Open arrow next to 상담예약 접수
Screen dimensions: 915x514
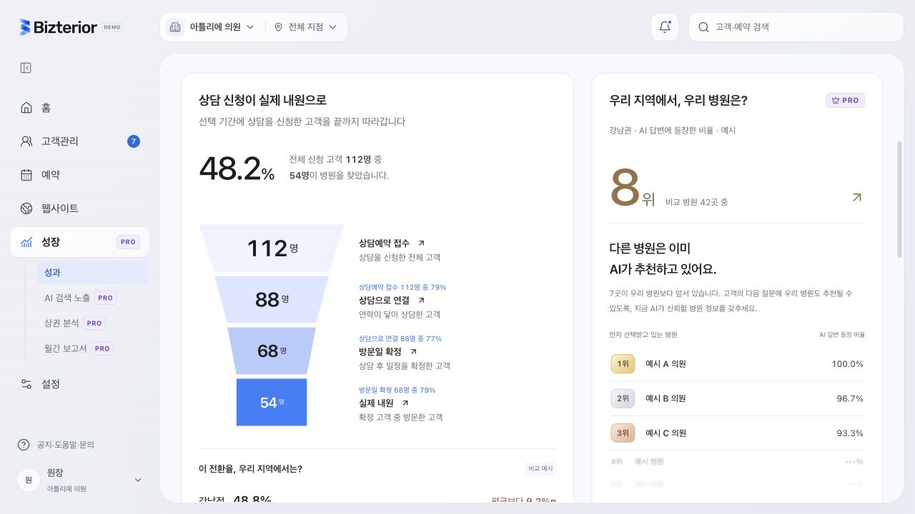pos(421,243)
